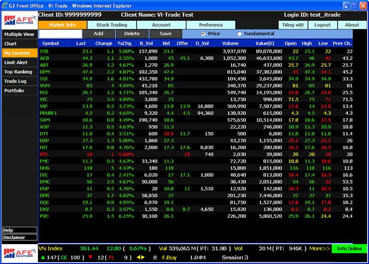Select the REE symbol
This screenshot has height=264, width=369.
tap(44, 93)
